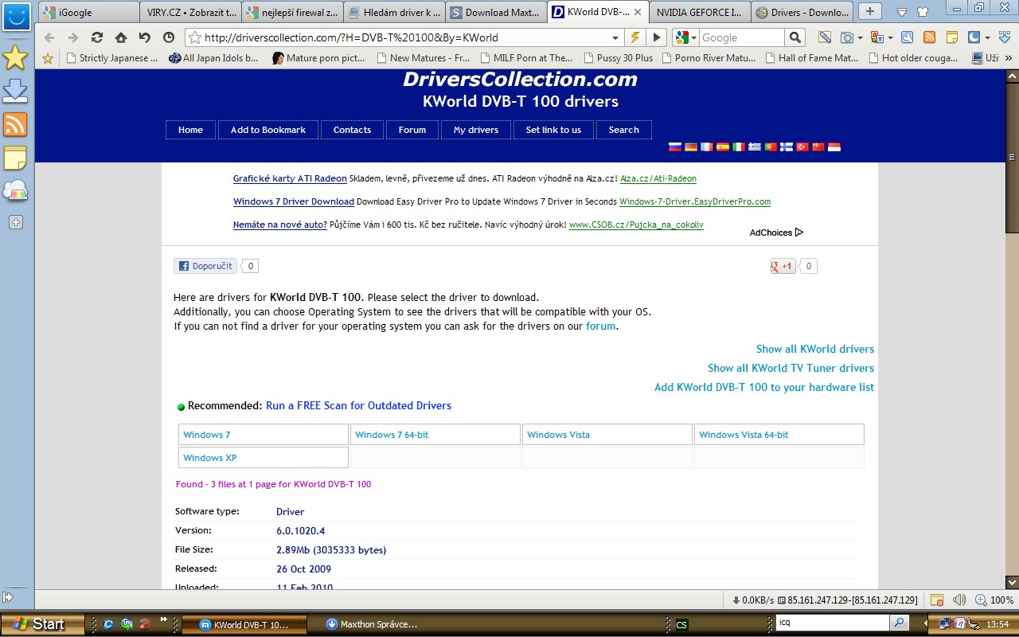
Task: Click the taskbar icq search box
Action: pos(833,623)
